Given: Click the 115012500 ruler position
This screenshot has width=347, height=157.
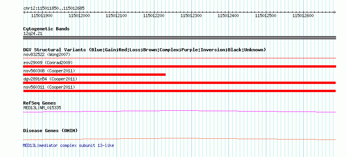Looking at the screenshot, I should [266, 16].
